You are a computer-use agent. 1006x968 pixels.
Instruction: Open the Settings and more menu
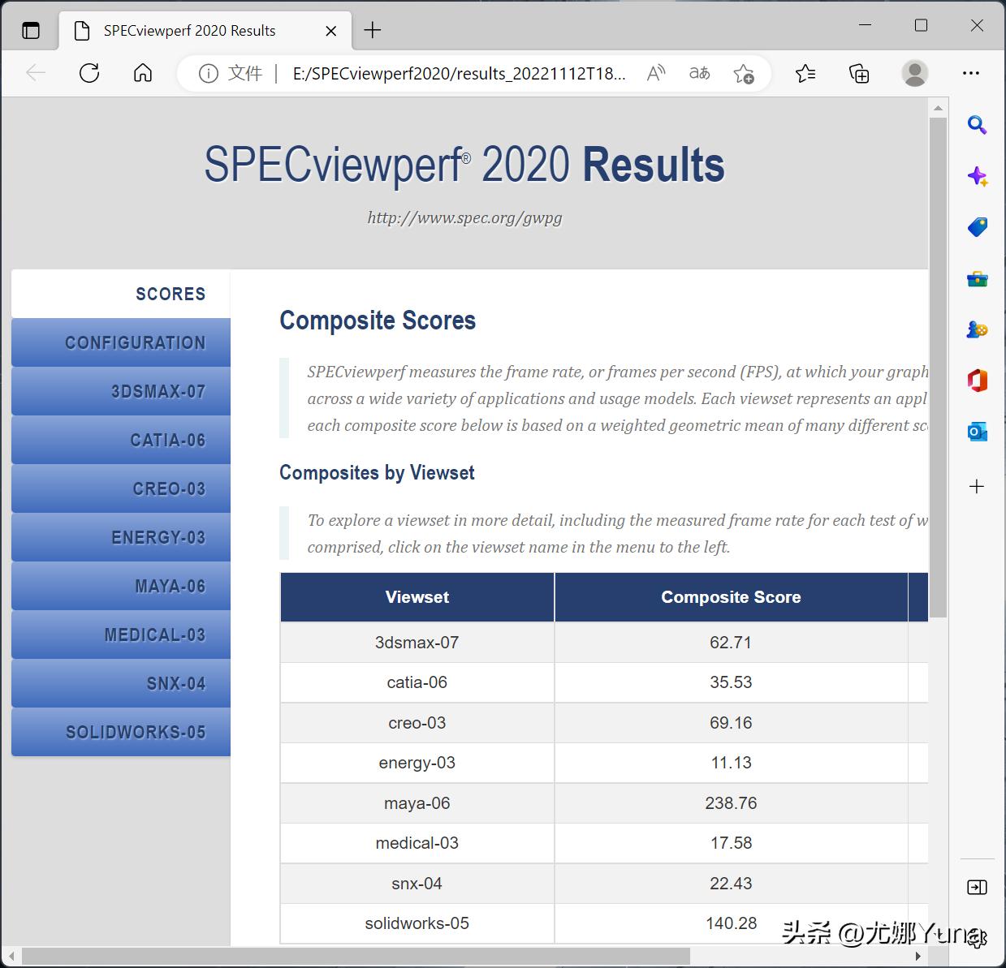(971, 73)
